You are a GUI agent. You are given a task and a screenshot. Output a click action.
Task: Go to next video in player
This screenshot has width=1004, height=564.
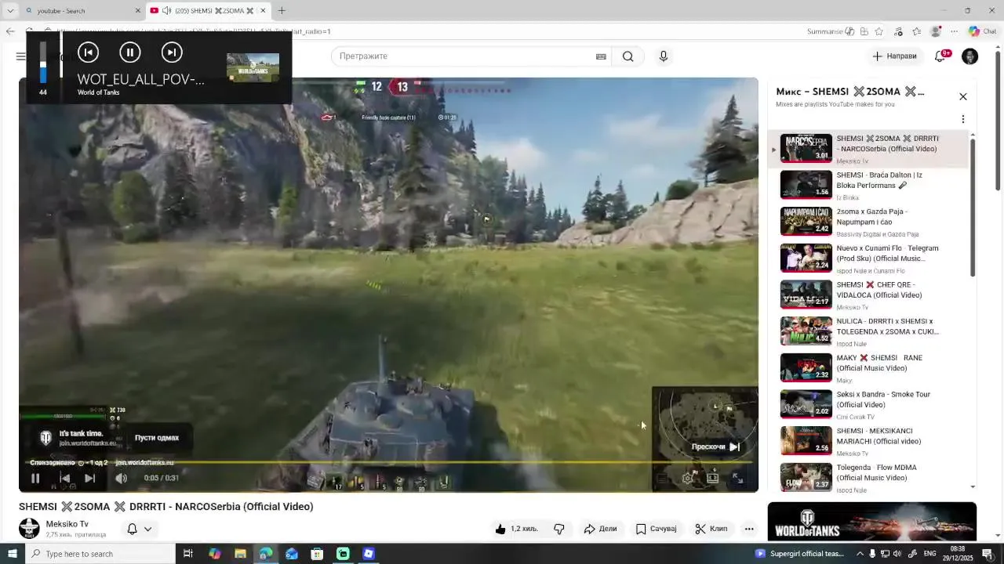click(x=90, y=478)
